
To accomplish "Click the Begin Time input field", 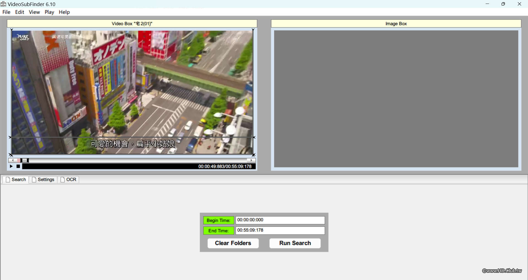I will pos(280,220).
